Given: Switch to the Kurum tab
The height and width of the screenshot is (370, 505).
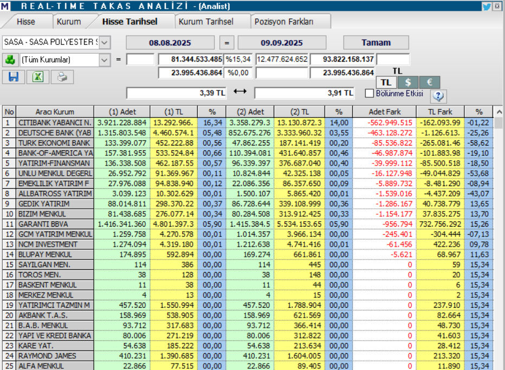Looking at the screenshot, I should (x=69, y=22).
